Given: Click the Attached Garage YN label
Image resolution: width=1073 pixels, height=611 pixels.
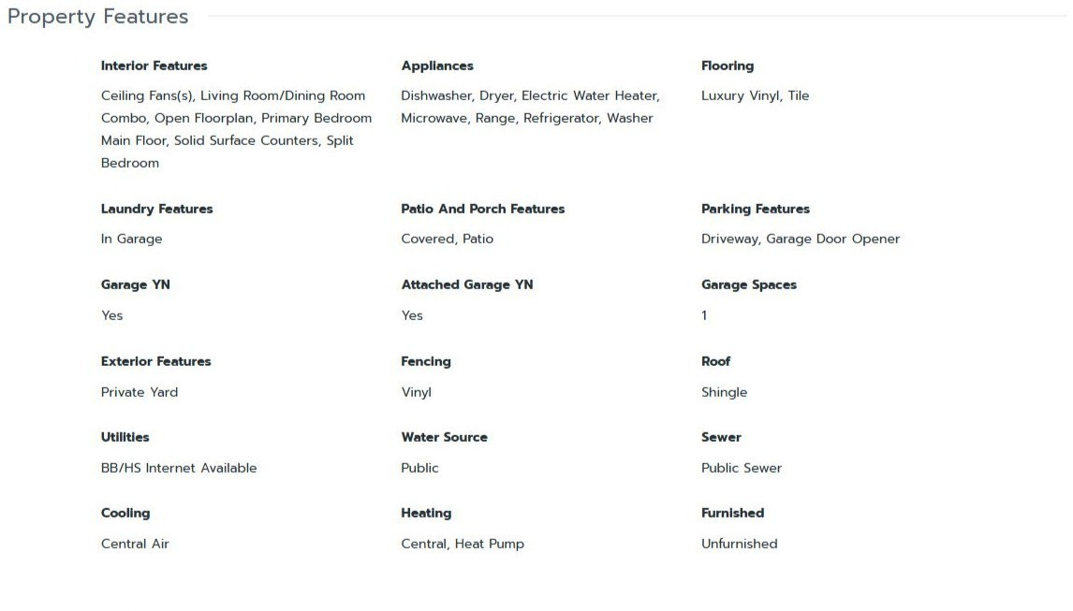Looking at the screenshot, I should click(466, 284).
